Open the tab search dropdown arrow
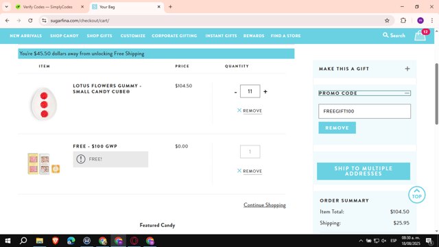The height and width of the screenshot is (247, 439). point(6,7)
